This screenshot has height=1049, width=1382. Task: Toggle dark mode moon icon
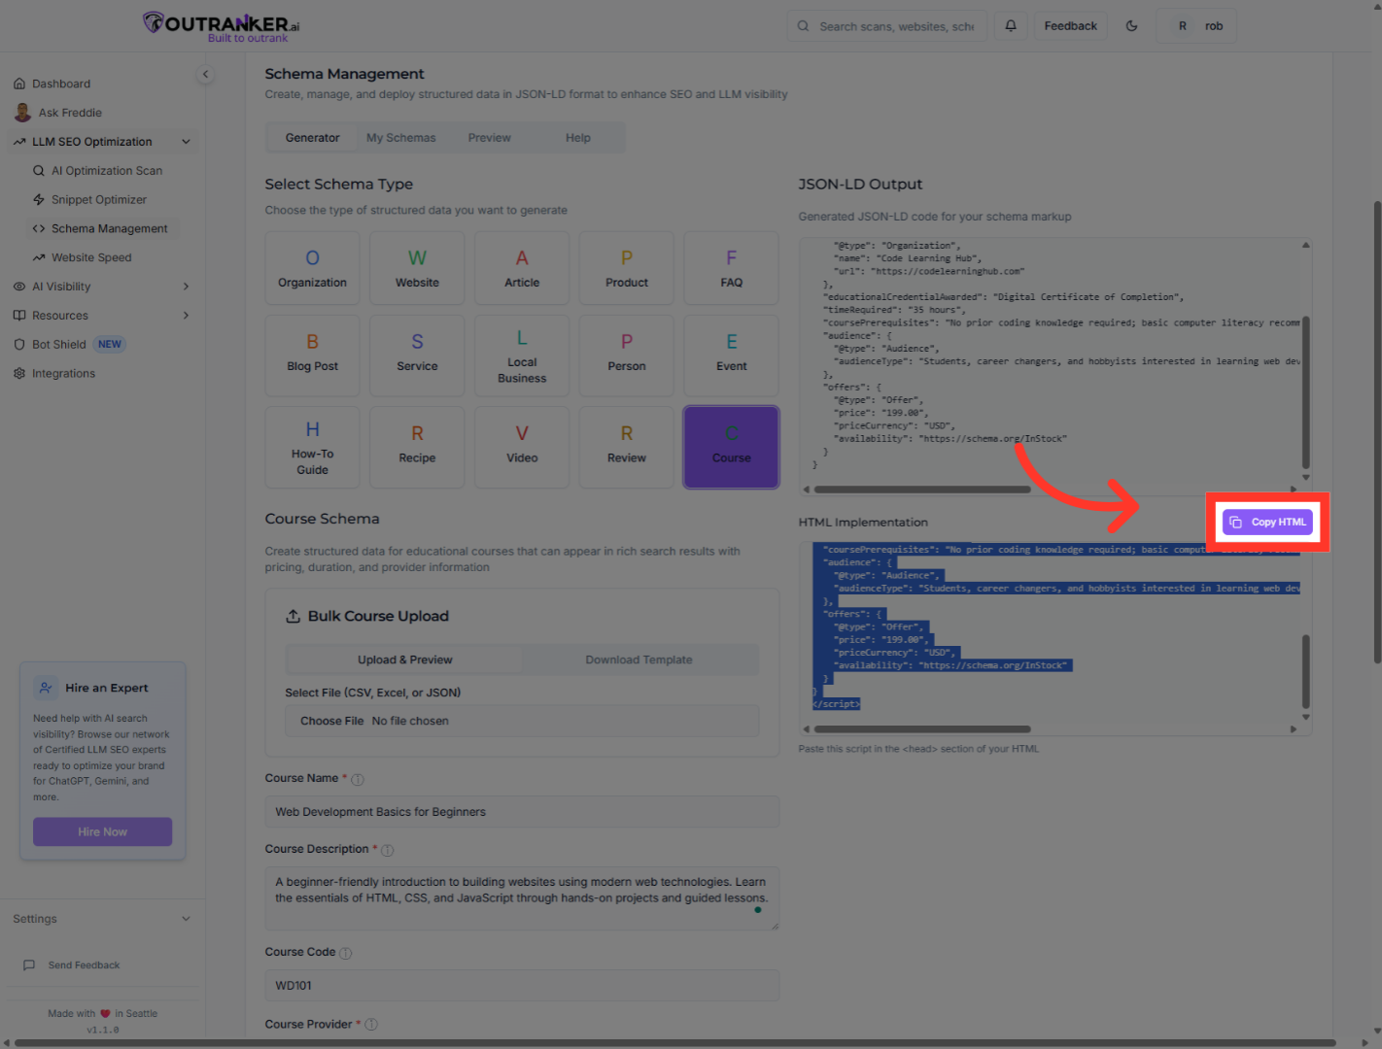click(1131, 26)
